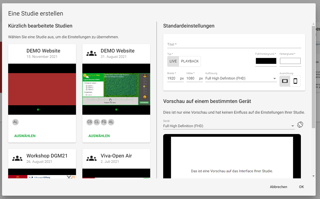Screen dimensions: 320x199
Task: Open the Auflösung resolution dropdown
Action: click(x=241, y=78)
